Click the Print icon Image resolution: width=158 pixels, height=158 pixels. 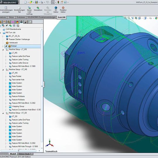(42, 2)
